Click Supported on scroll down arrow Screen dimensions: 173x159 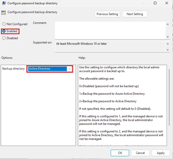168,50
